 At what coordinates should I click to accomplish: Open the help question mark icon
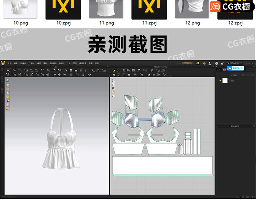216,64
